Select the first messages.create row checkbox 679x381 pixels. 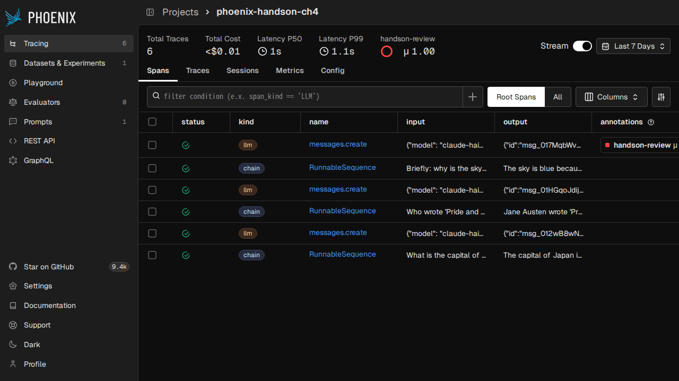[x=152, y=145]
